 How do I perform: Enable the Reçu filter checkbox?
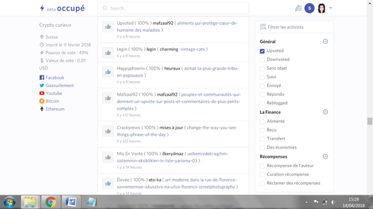pyautogui.click(x=262, y=130)
